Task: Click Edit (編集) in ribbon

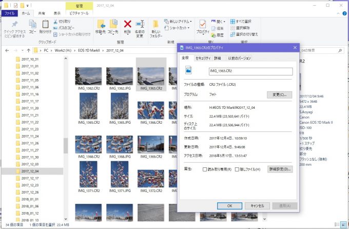Action: coord(217,28)
